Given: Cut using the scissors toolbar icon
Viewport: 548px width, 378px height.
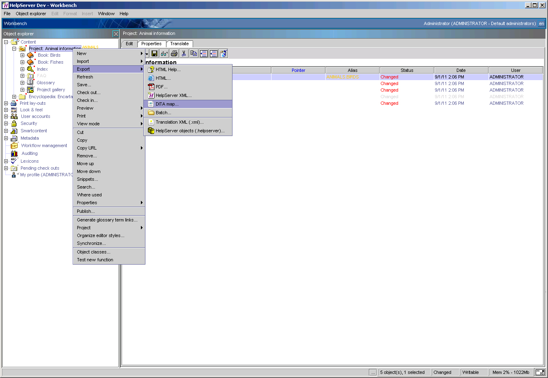Looking at the screenshot, I should click(x=184, y=53).
